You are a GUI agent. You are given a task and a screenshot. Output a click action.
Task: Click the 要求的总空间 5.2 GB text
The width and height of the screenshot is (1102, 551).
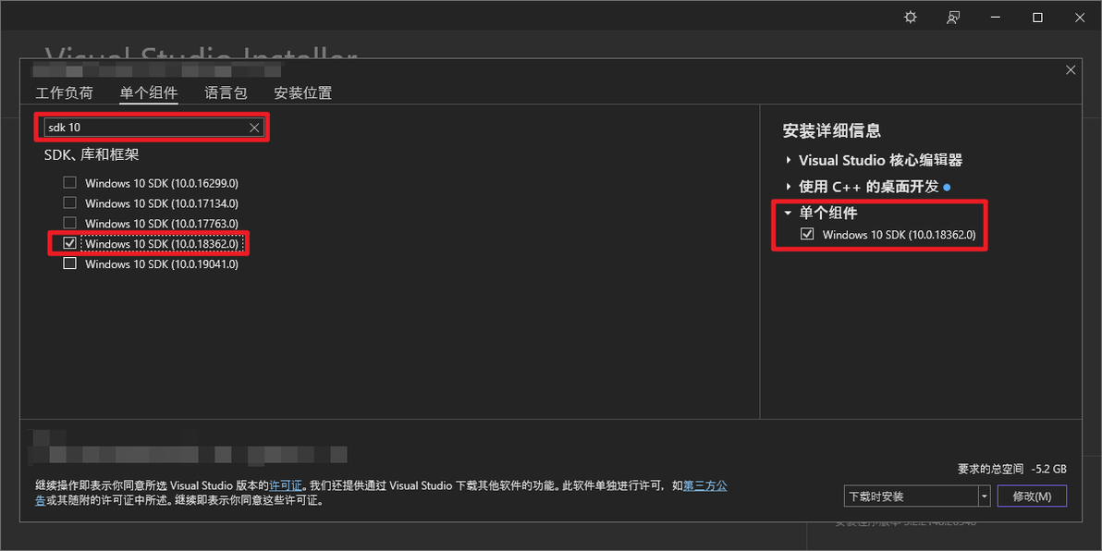1012,468
